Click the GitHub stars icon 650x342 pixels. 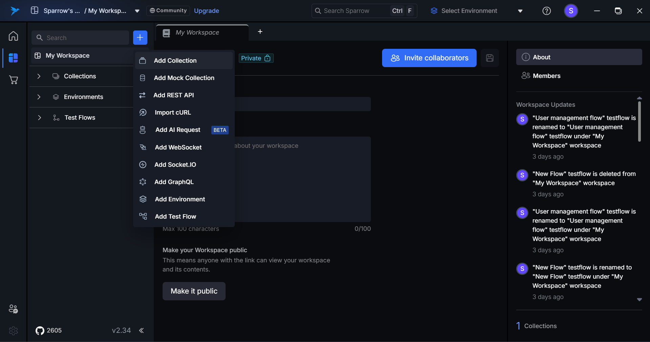point(40,330)
